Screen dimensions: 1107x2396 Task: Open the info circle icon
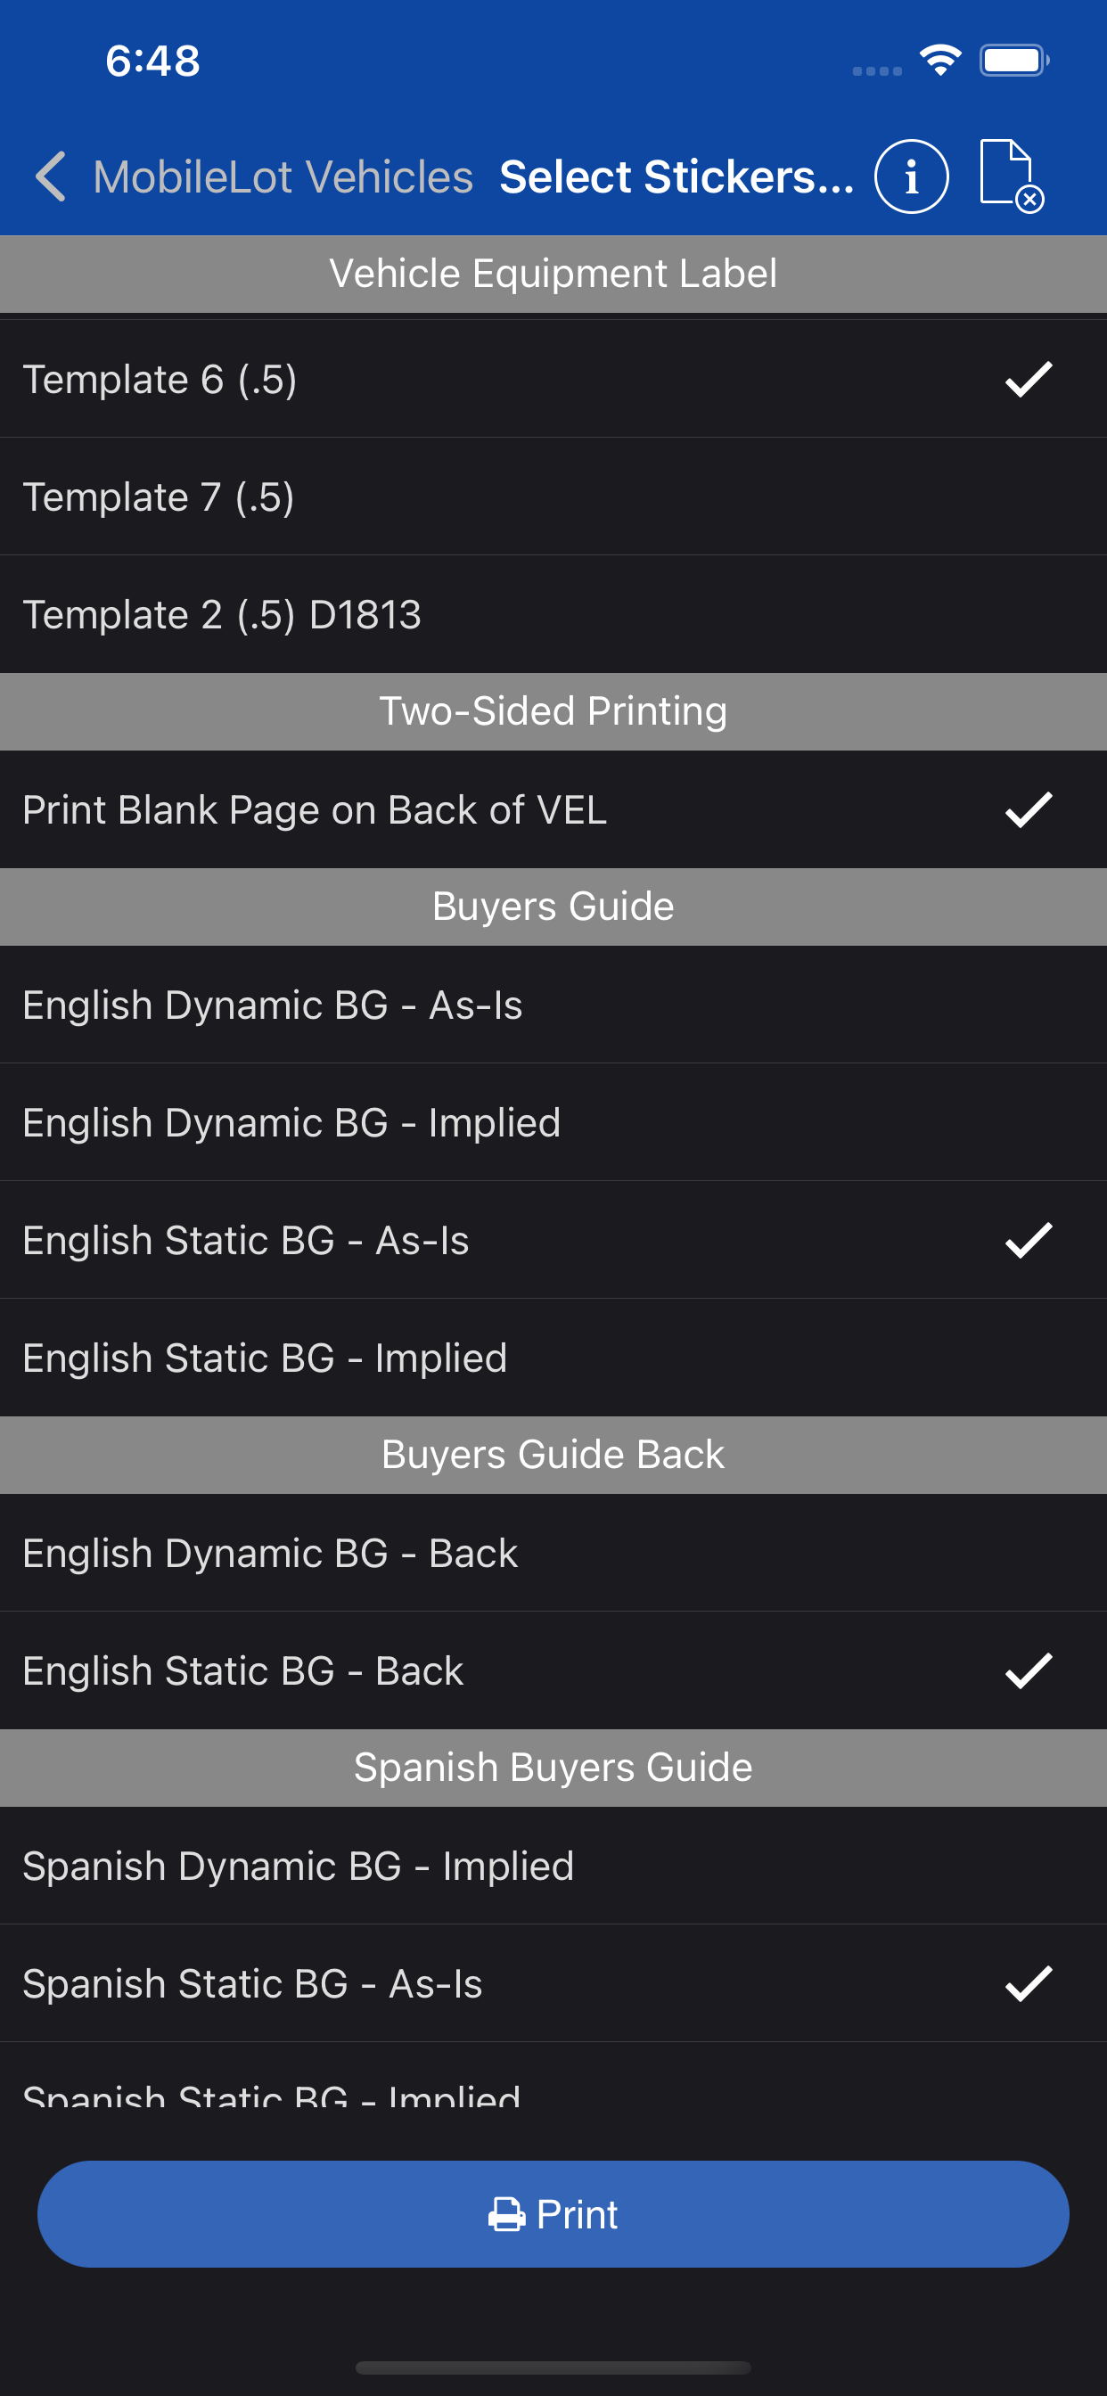tap(911, 176)
